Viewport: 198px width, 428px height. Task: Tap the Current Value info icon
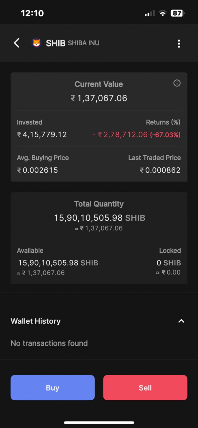tap(177, 83)
